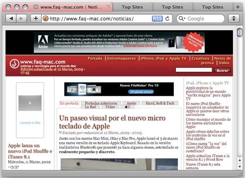Click the Convierte tu Mac ad link
Screen dimensions: 245x178
click(x=30, y=123)
